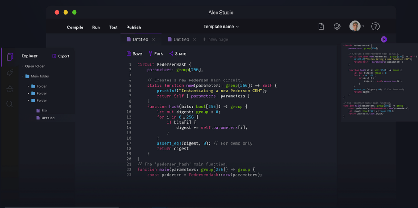Viewport: 418px width, 208px height.
Task: Click the Export icon in Explorer
Action: [54, 56]
